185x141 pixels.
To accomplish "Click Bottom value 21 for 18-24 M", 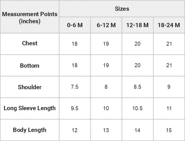I will click(169, 65).
